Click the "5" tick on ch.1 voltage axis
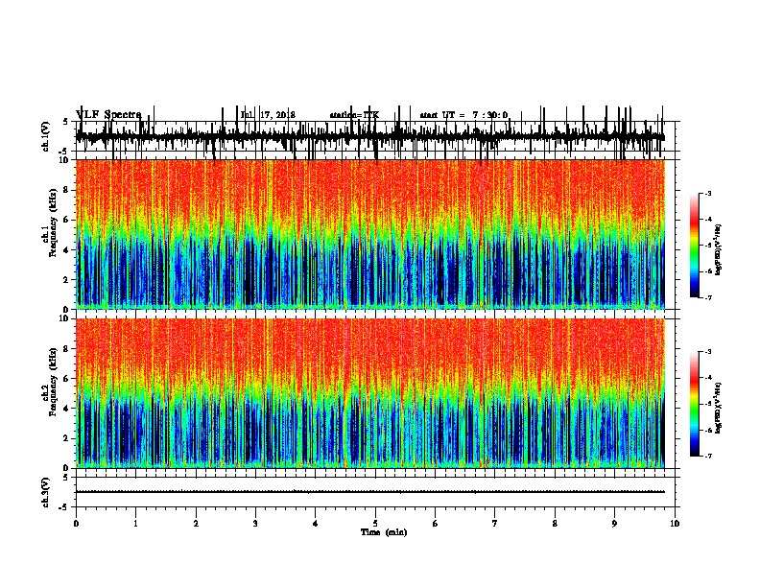 pos(66,122)
